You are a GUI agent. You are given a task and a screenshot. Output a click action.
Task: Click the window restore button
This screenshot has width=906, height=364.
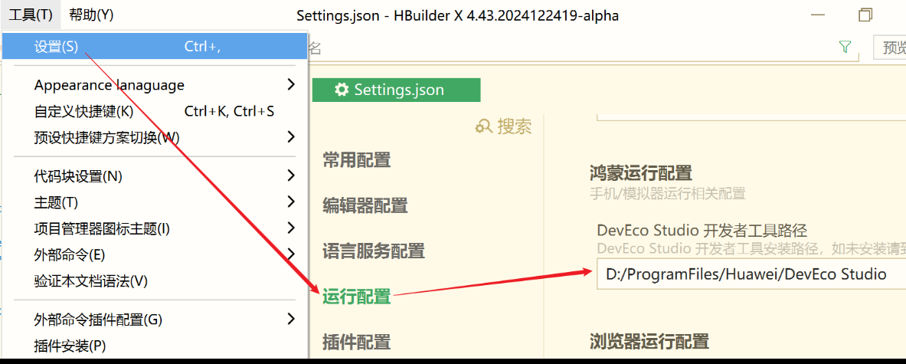click(865, 15)
